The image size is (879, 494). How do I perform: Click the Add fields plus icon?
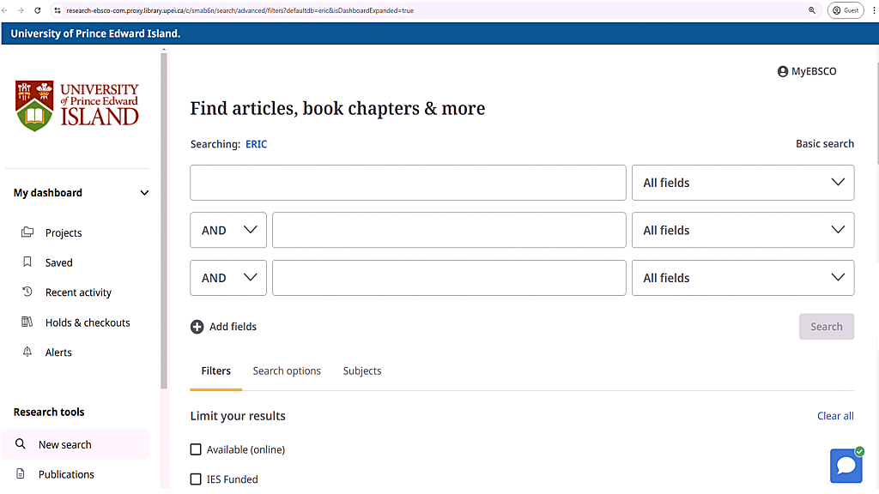(x=197, y=327)
